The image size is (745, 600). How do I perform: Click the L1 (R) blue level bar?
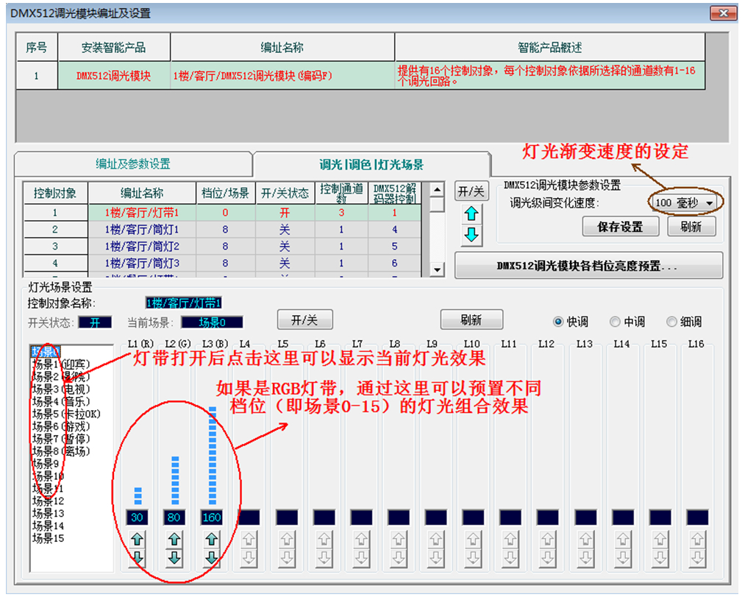click(x=138, y=495)
